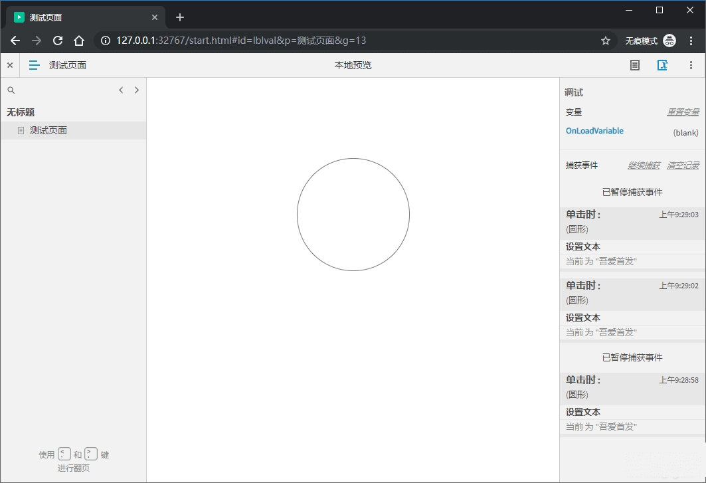Go to next page chevron
The width and height of the screenshot is (706, 483).
(x=137, y=90)
